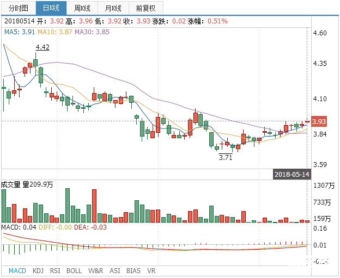The height and width of the screenshot is (278, 340).
Task: Click the MACD: 0.04 value text
Action: coord(19,227)
